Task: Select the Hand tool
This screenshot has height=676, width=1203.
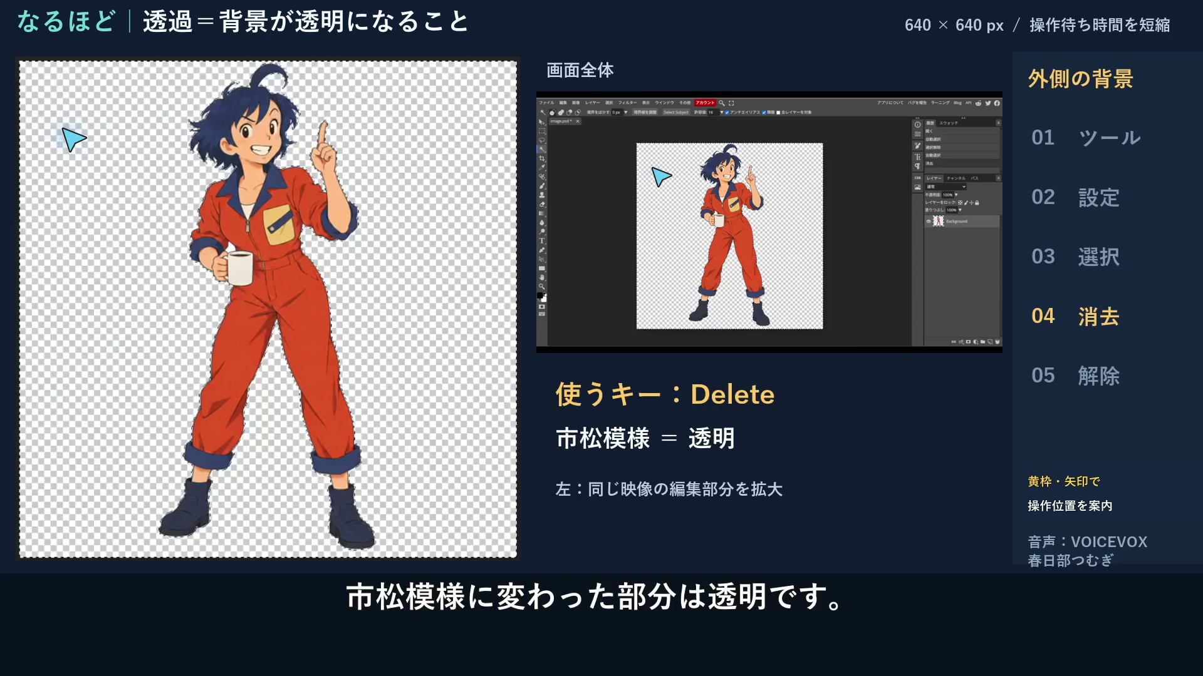Action: tap(542, 277)
